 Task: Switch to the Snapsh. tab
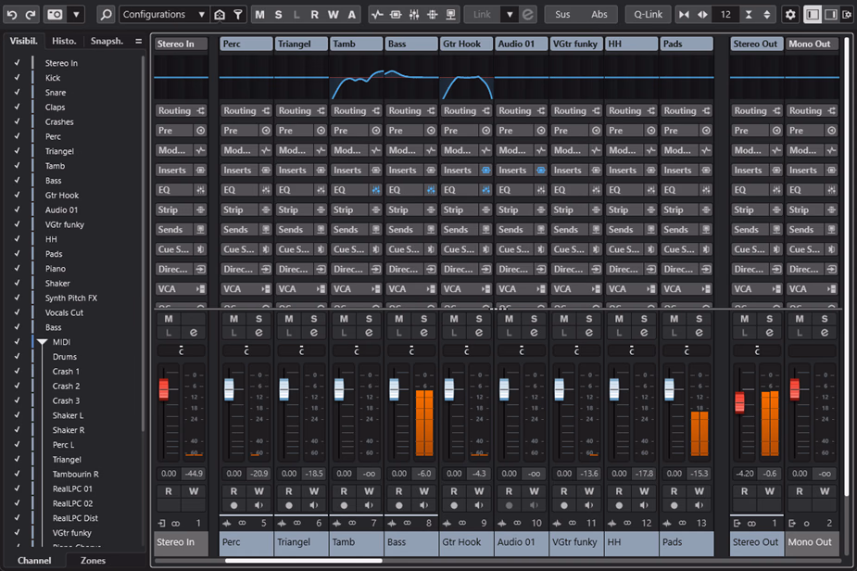coord(107,41)
